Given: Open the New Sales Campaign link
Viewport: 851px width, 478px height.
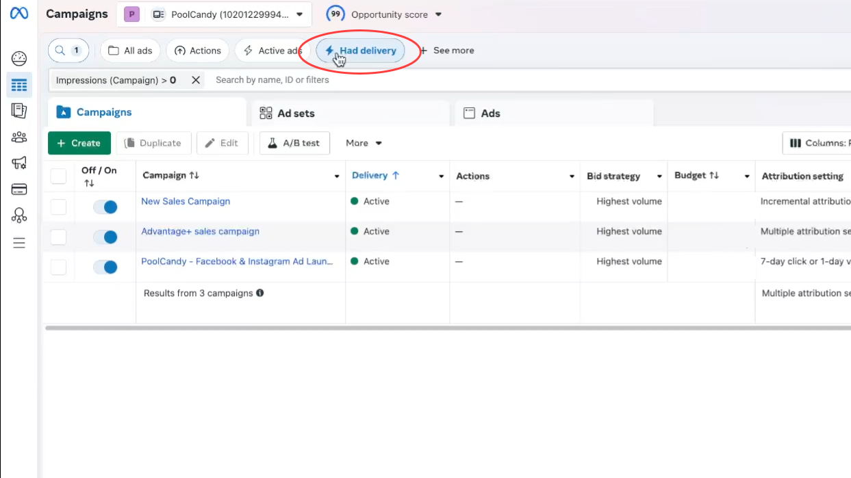Looking at the screenshot, I should 186,201.
